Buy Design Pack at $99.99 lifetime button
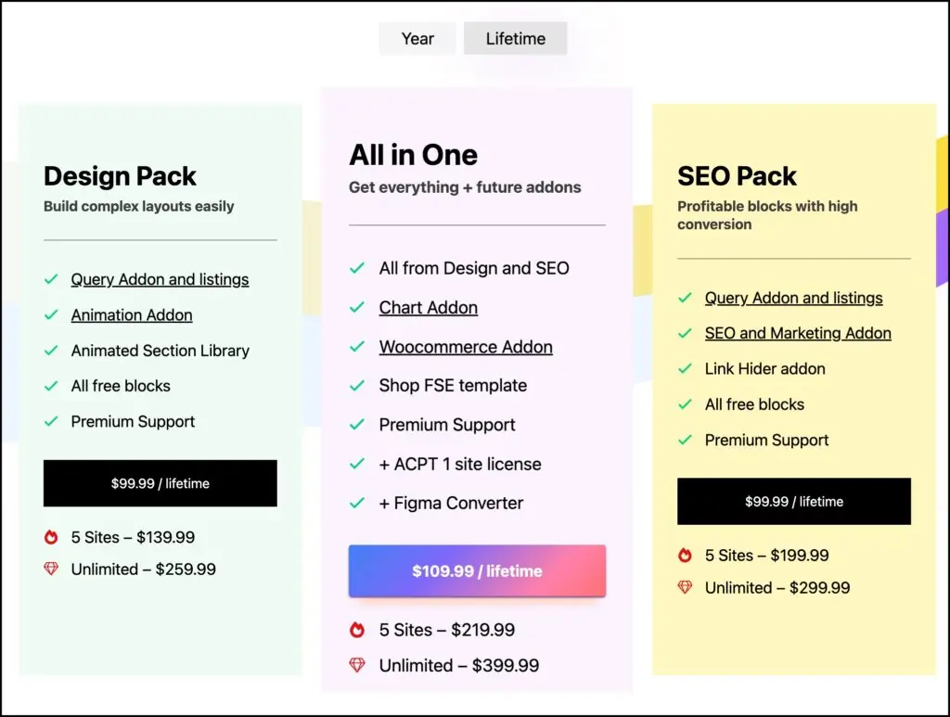 point(160,483)
